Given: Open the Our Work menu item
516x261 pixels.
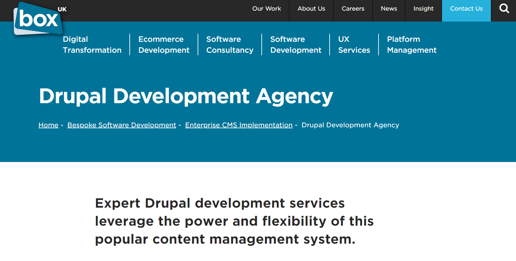Looking at the screenshot, I should (x=267, y=9).
